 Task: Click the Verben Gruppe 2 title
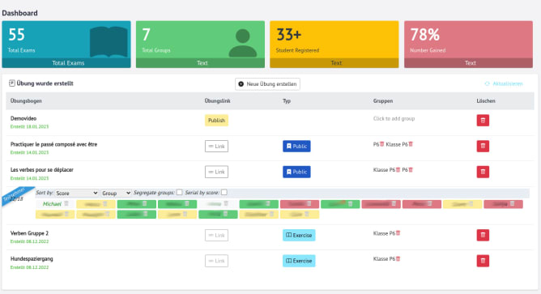coord(29,233)
